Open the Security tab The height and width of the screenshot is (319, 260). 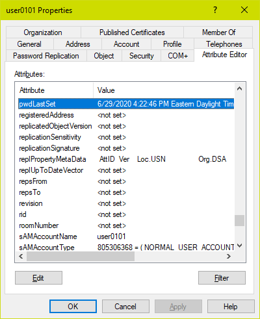point(141,56)
